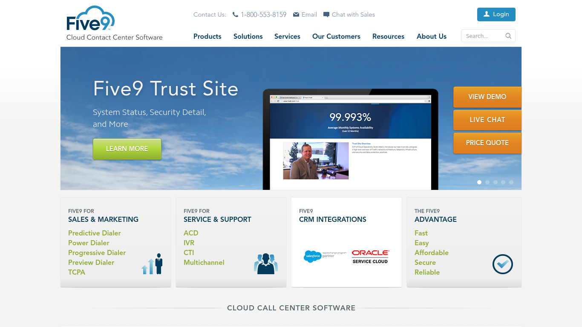582x327 pixels.
Task: Open the Affordable advantage link
Action: tap(432, 252)
